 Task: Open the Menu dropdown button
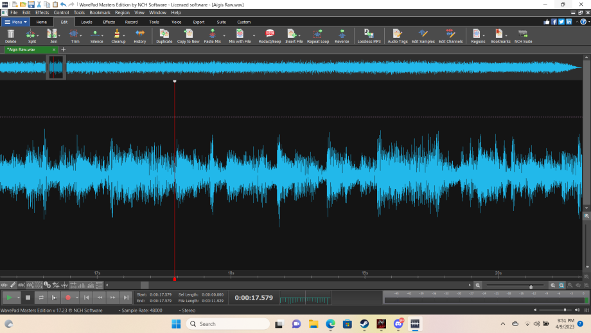click(x=15, y=22)
